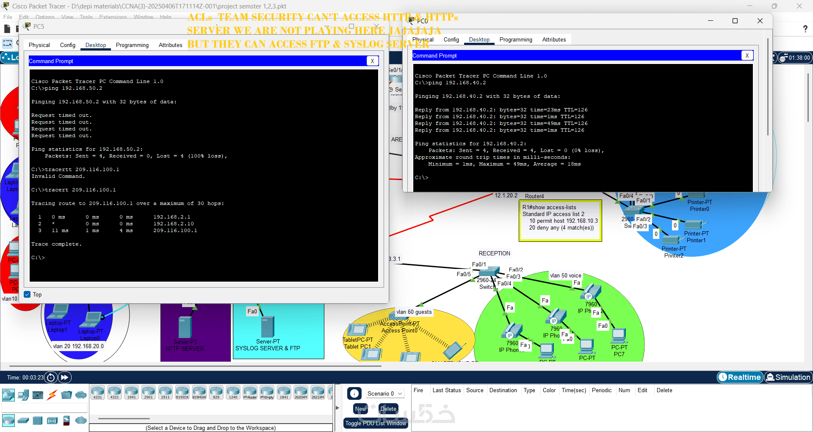Viewport: 813px width, 432px height.
Task: Pick the 819HGW router model
Action: (x=199, y=393)
